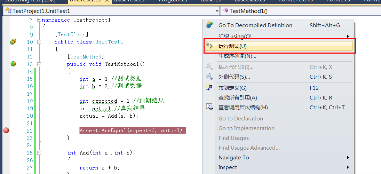Click the green run-test arrow icon

click(209, 46)
